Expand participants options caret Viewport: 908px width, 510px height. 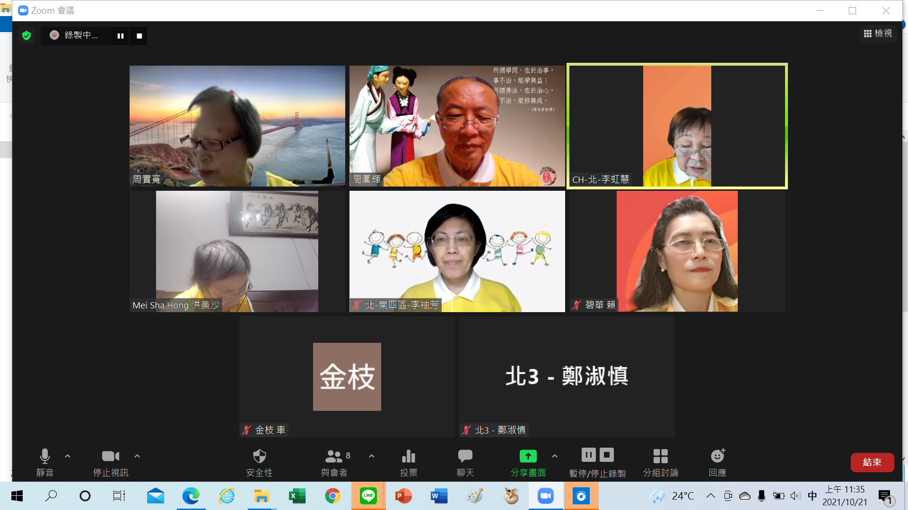click(372, 456)
